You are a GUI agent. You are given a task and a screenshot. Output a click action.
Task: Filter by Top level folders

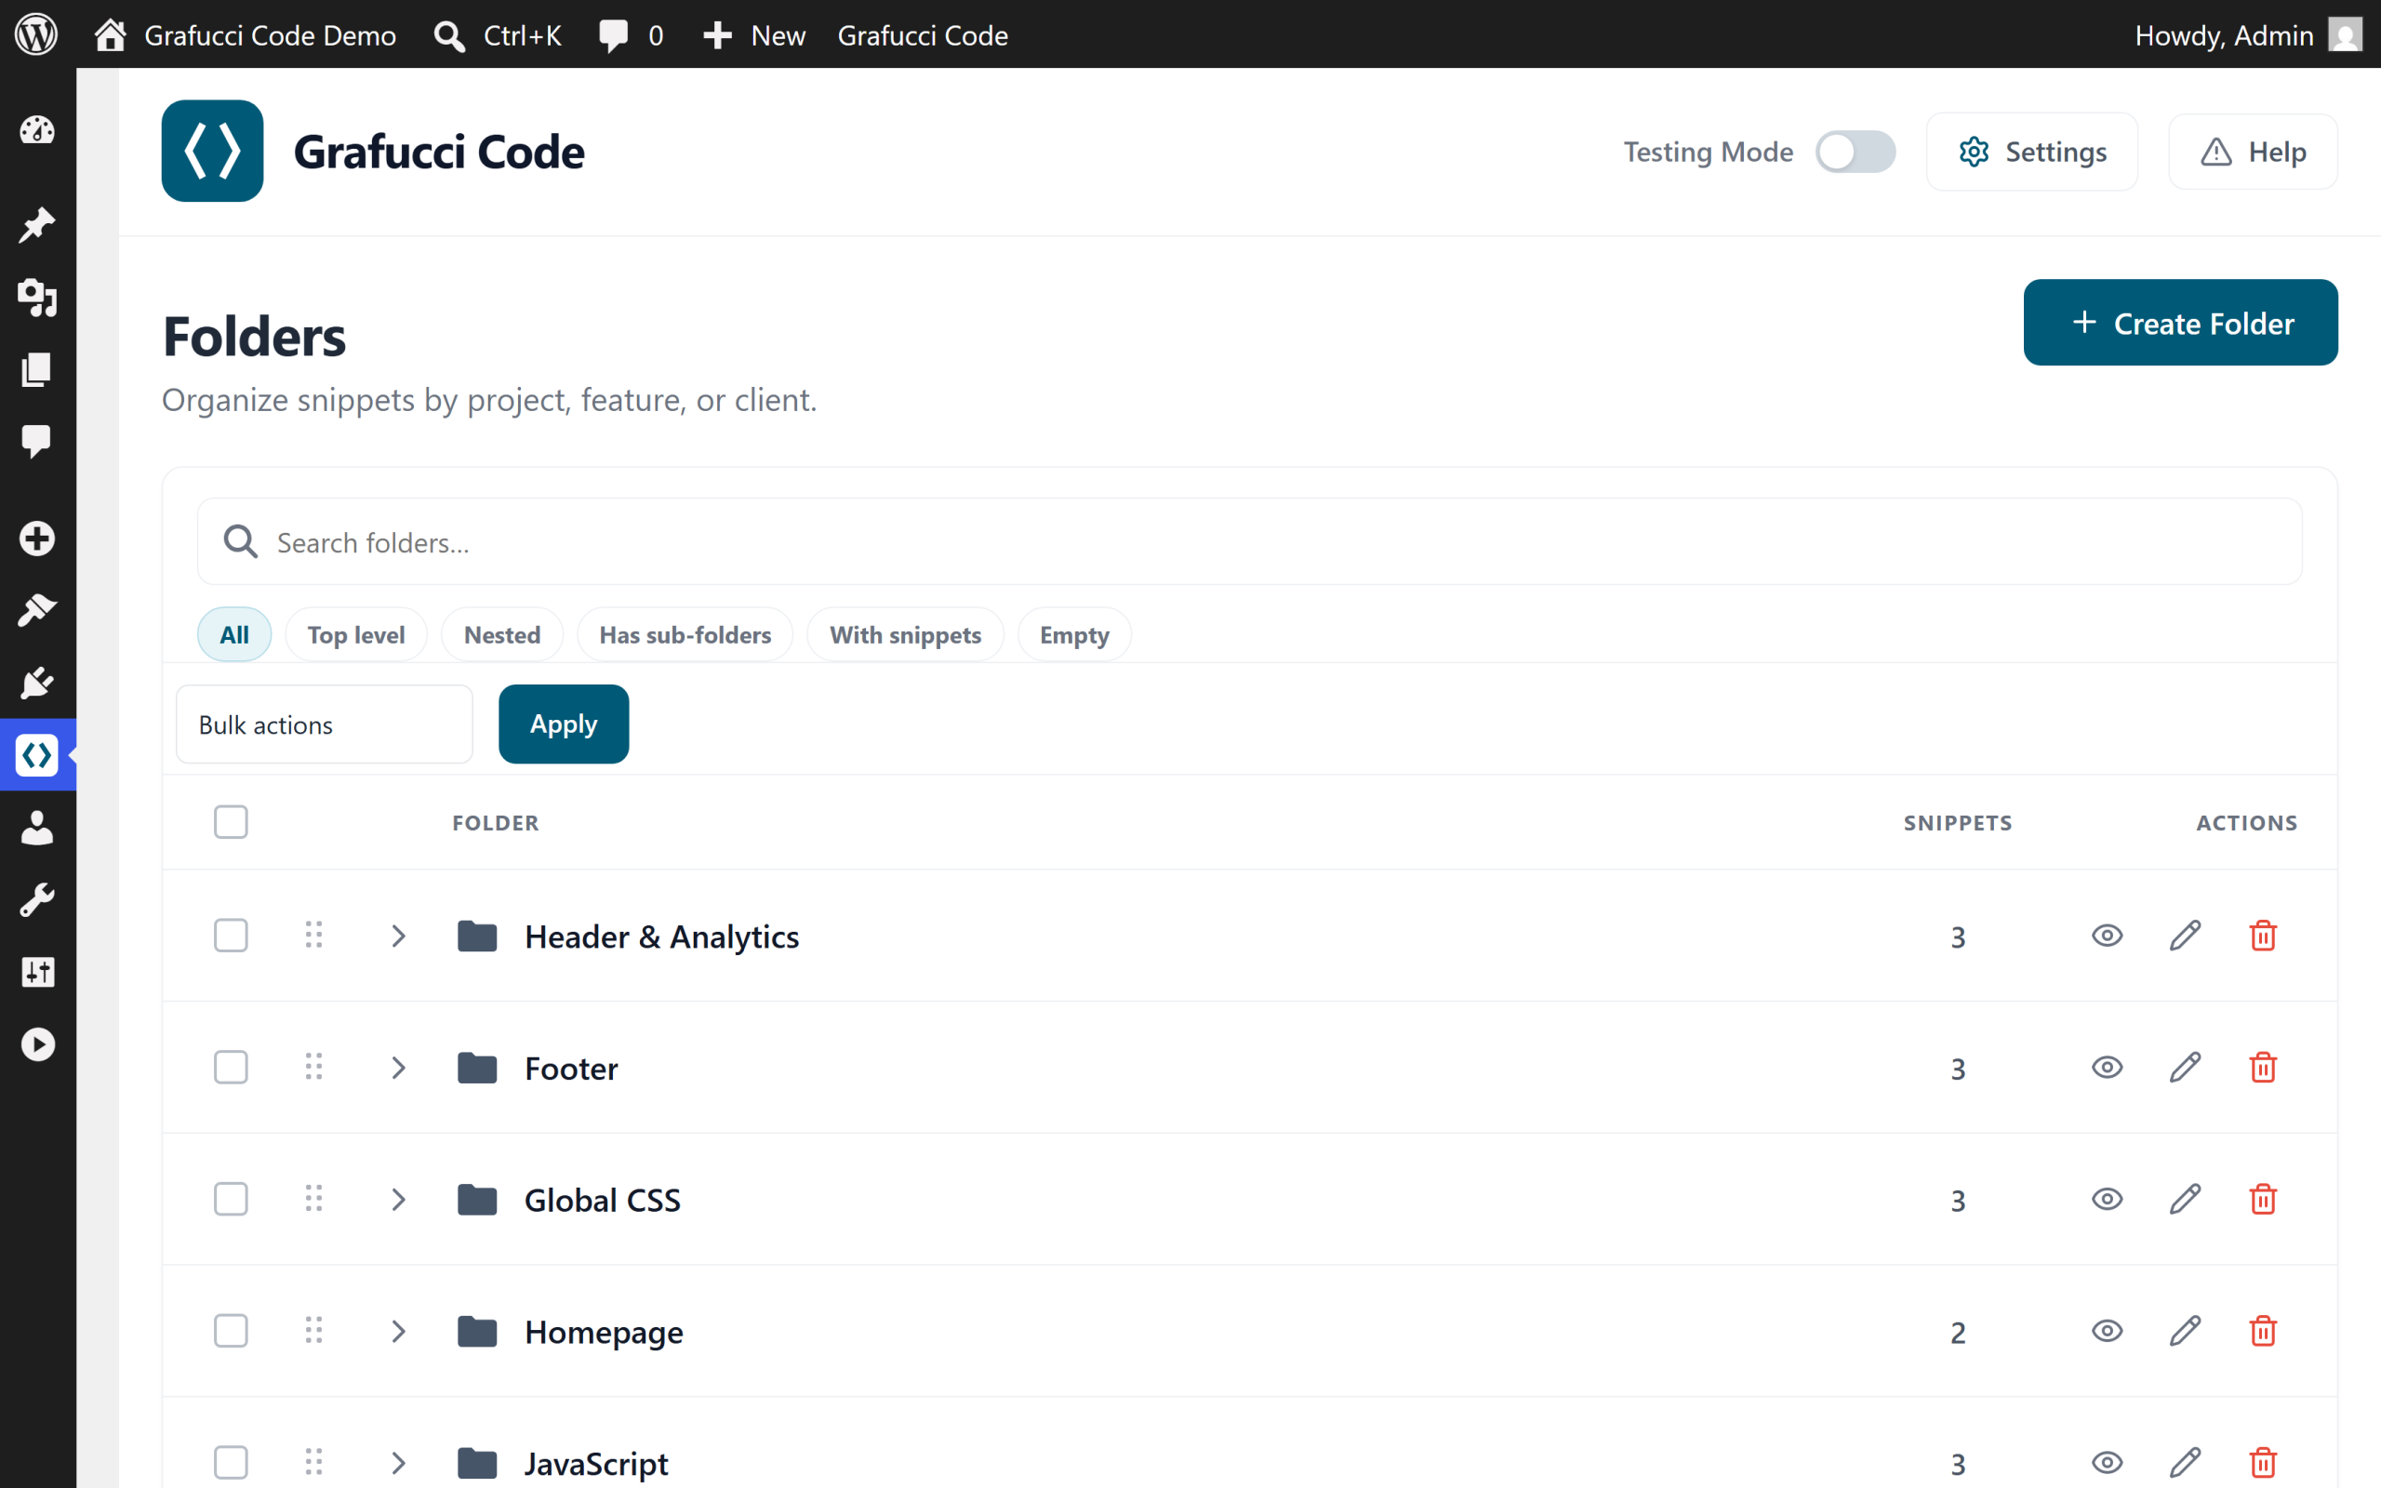point(356,635)
